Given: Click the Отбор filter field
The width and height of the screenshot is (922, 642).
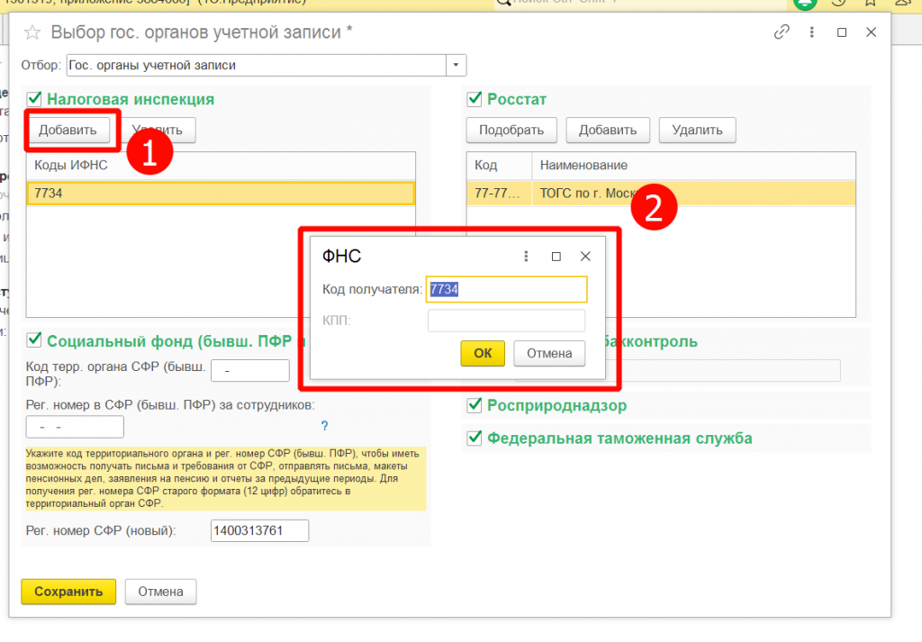Looking at the screenshot, I should (257, 65).
